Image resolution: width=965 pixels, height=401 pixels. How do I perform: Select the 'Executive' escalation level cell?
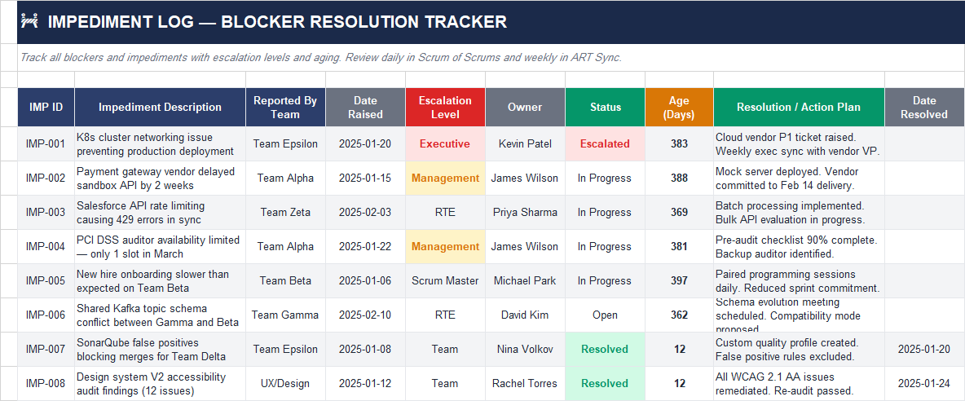click(x=446, y=144)
